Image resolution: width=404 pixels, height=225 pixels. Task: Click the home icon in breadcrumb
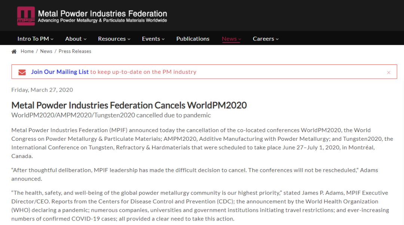[x=14, y=52]
